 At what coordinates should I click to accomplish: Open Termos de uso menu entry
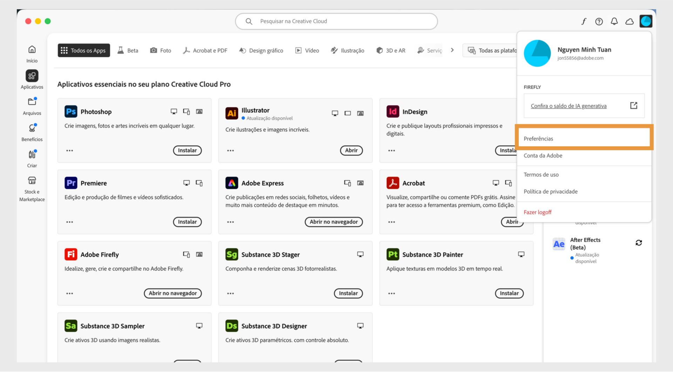(x=584, y=174)
